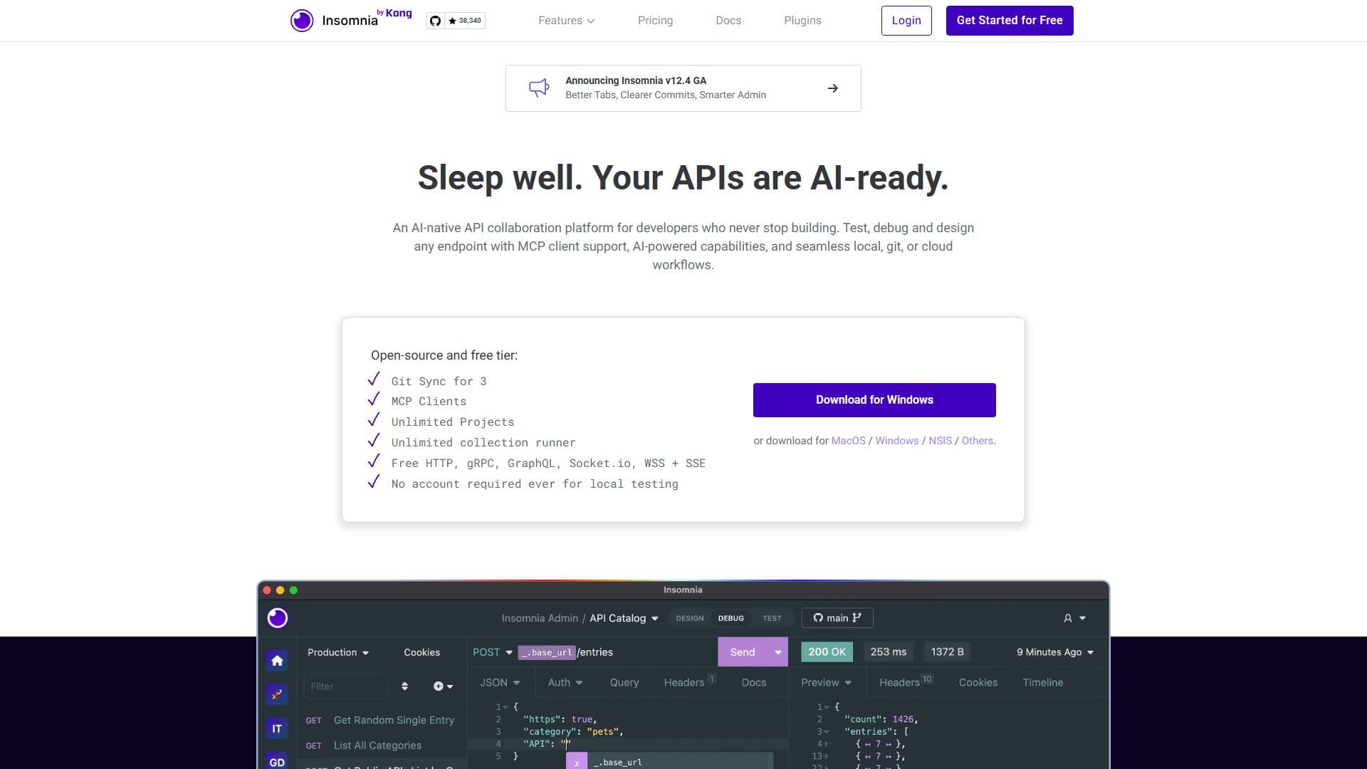This screenshot has width=1367, height=769.
Task: Open the Preview dropdown in response pane
Action: point(826,682)
